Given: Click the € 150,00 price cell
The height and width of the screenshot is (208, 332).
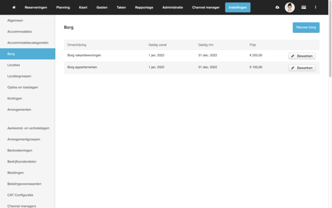Looking at the screenshot, I should point(256,67).
